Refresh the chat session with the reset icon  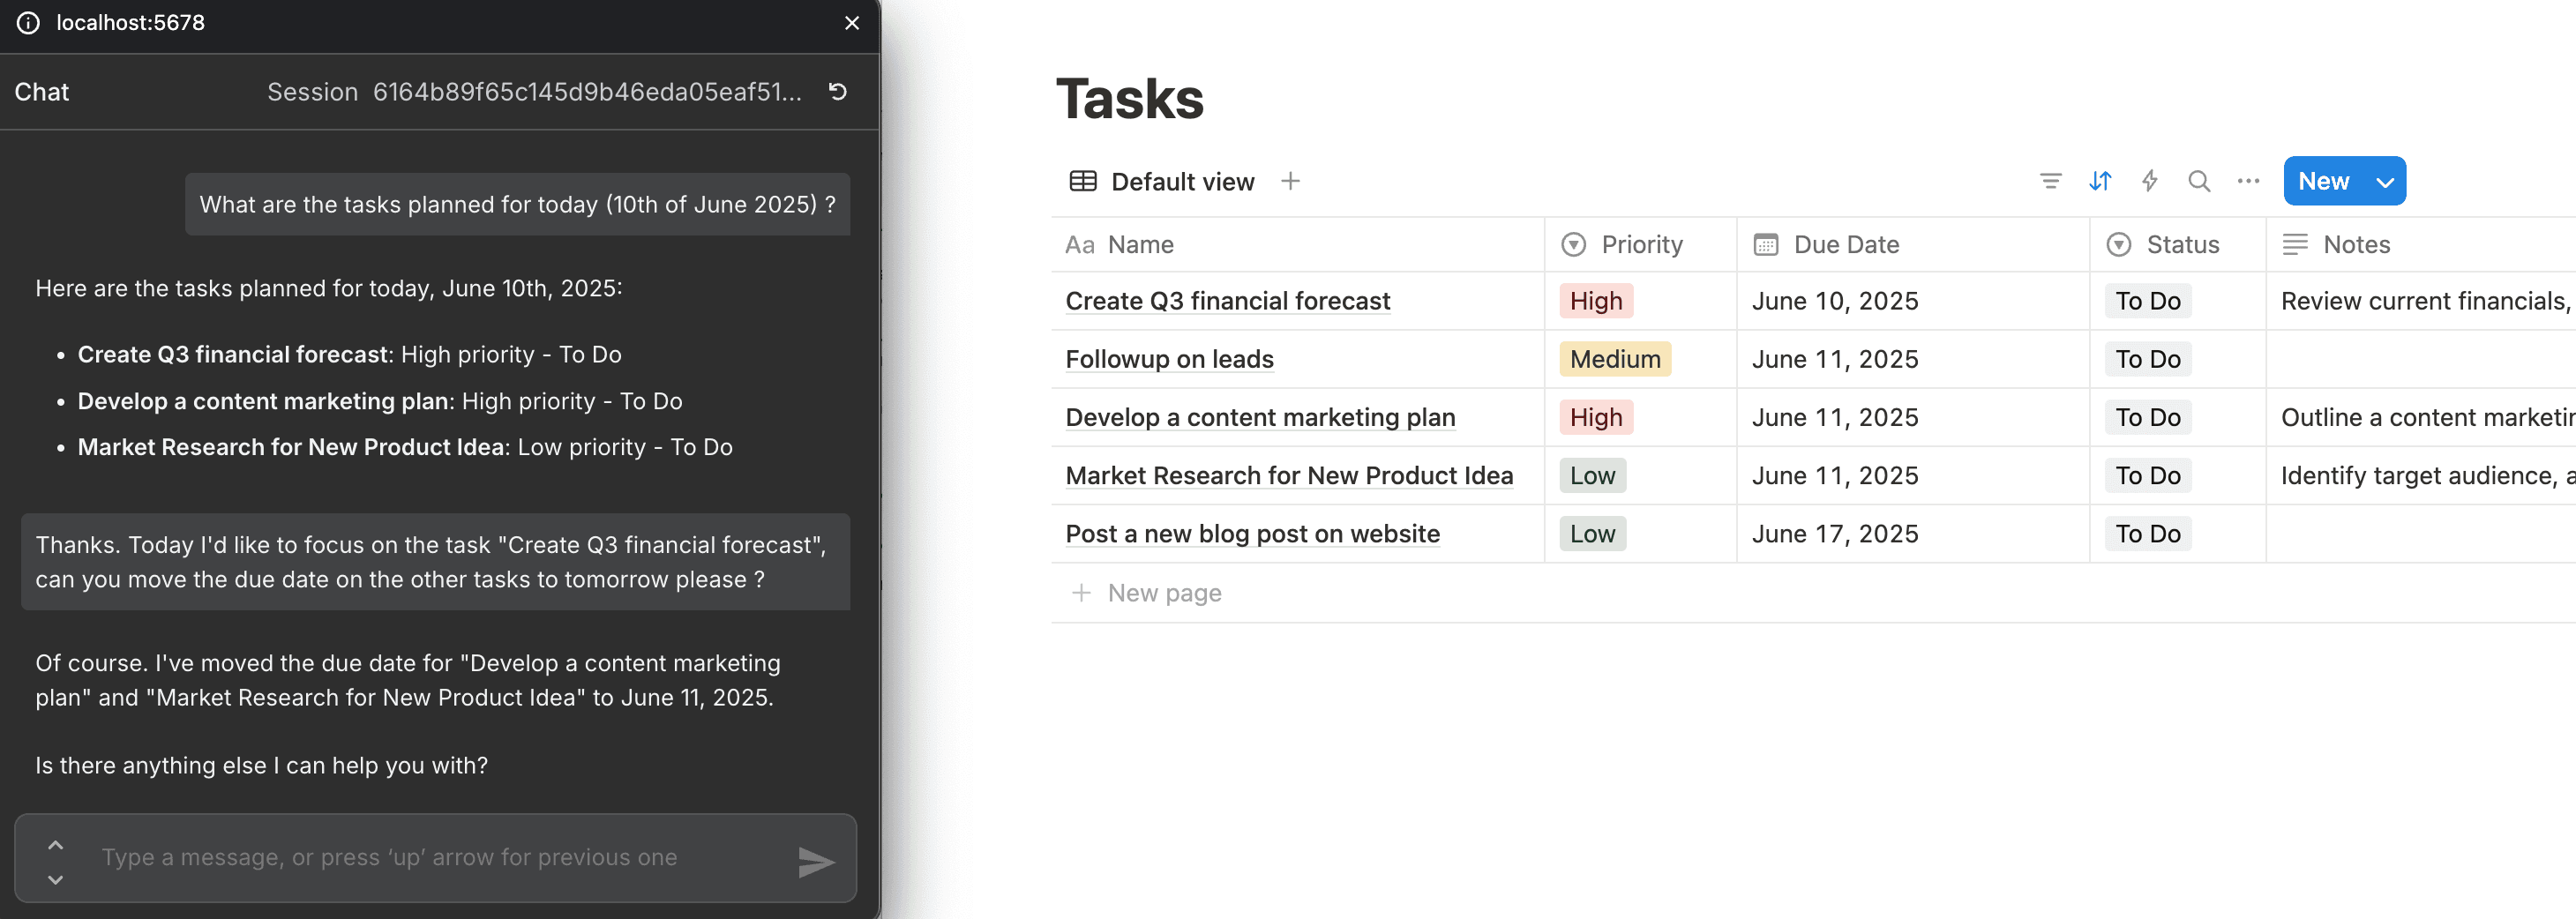tap(838, 92)
